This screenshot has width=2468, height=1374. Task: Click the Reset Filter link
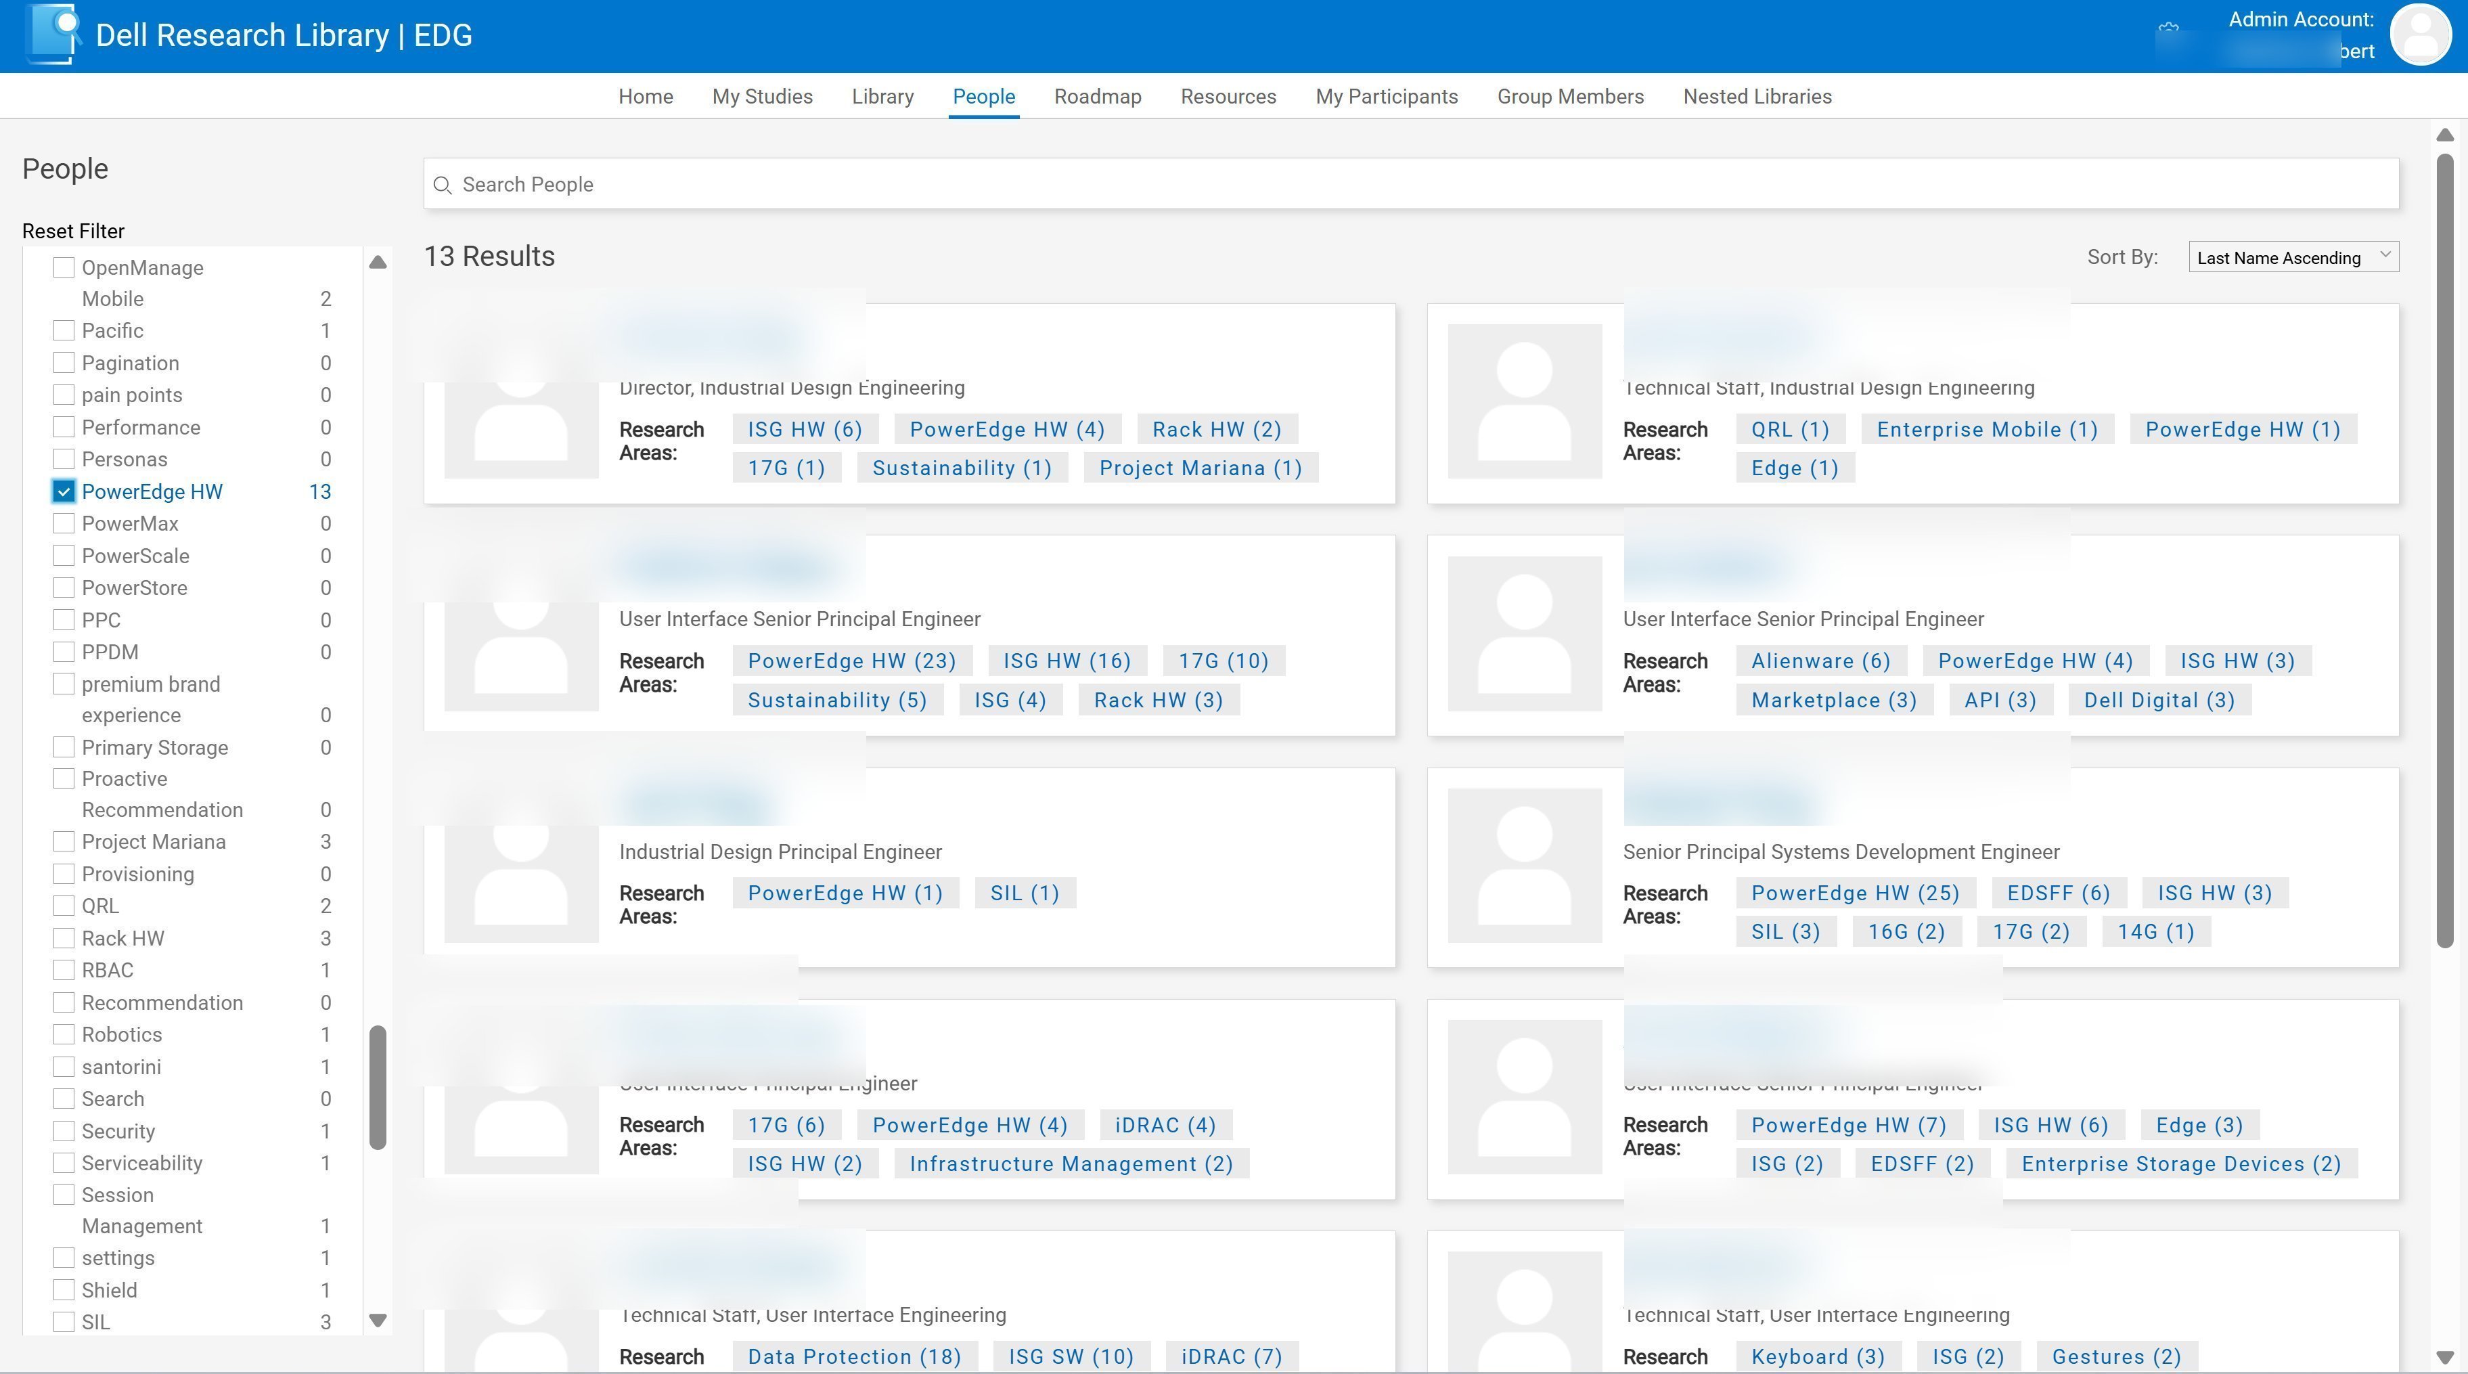click(74, 231)
